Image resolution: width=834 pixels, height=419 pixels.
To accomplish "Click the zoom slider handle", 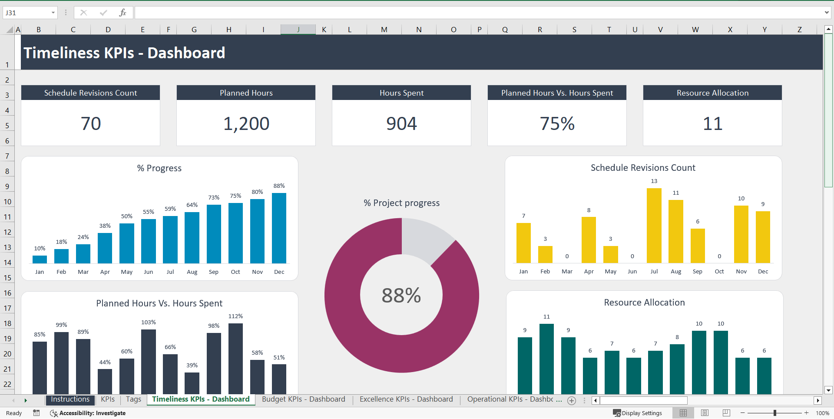I will tap(775, 413).
